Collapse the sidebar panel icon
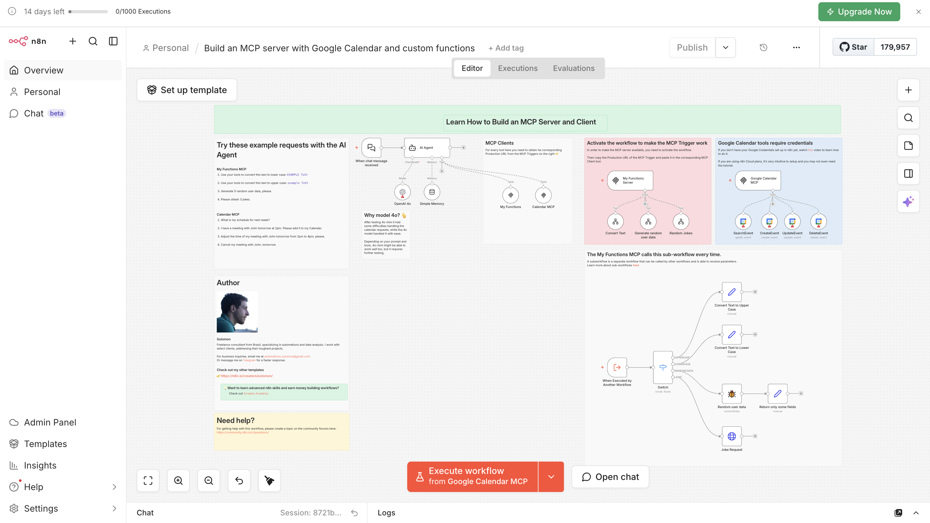 (x=113, y=41)
